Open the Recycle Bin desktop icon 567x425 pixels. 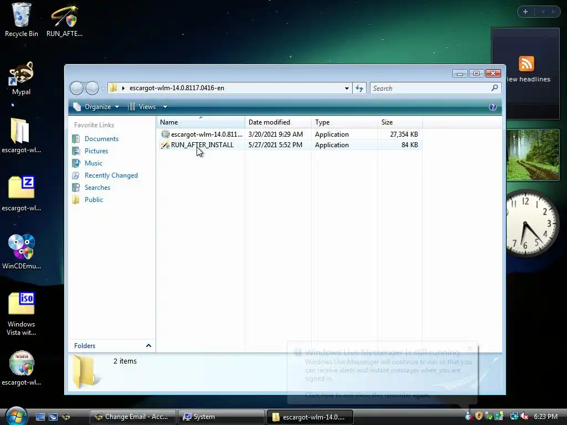(x=22, y=20)
